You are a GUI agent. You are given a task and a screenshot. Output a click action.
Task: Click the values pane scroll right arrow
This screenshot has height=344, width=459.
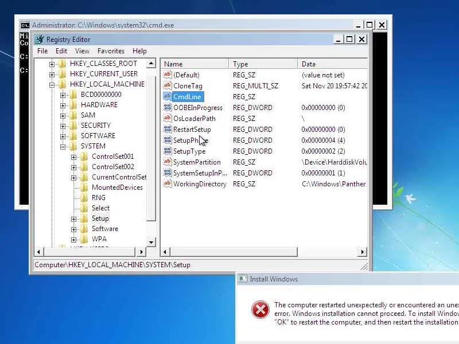point(363,252)
